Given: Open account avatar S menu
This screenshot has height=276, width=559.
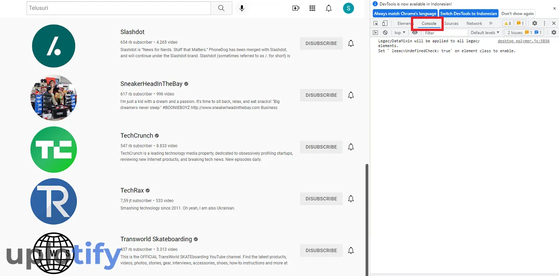Looking at the screenshot, I should 349,8.
